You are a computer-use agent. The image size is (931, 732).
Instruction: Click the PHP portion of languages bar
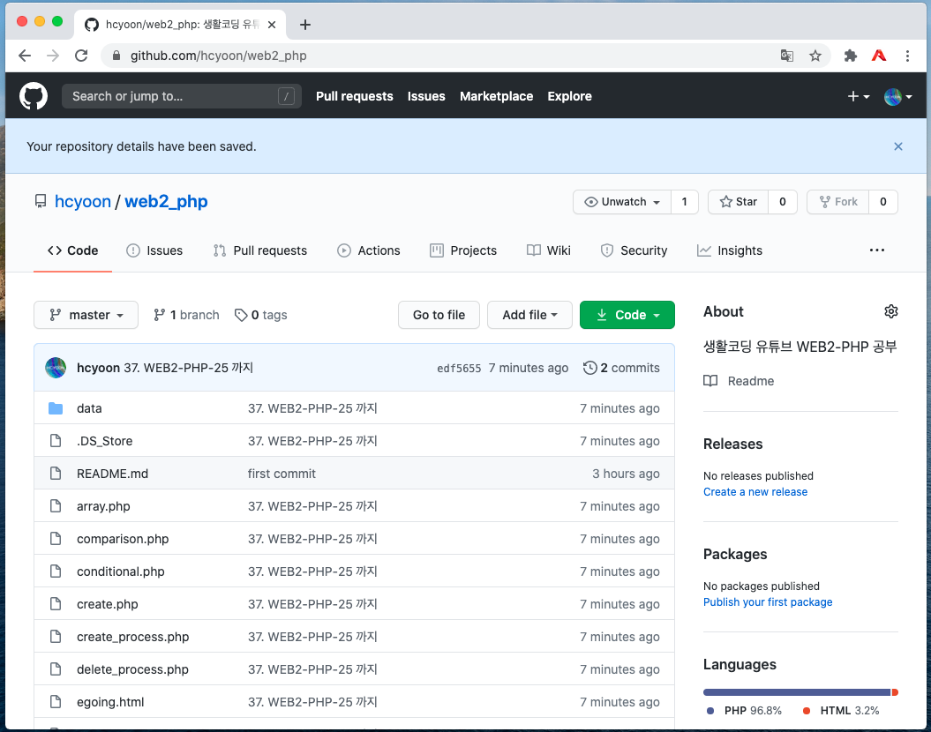pyautogui.click(x=797, y=692)
